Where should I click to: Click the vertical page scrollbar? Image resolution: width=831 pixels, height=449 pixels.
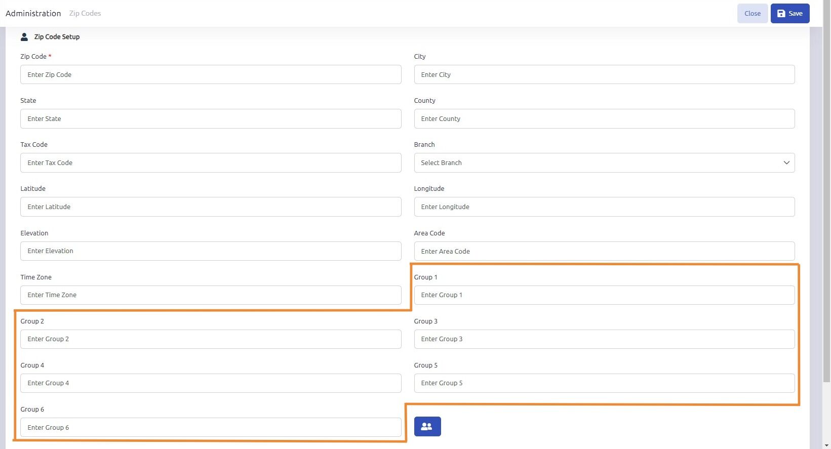click(826, 202)
